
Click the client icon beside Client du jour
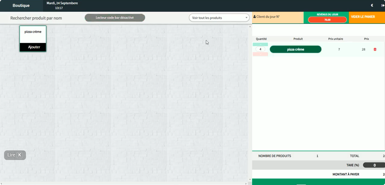tap(255, 17)
